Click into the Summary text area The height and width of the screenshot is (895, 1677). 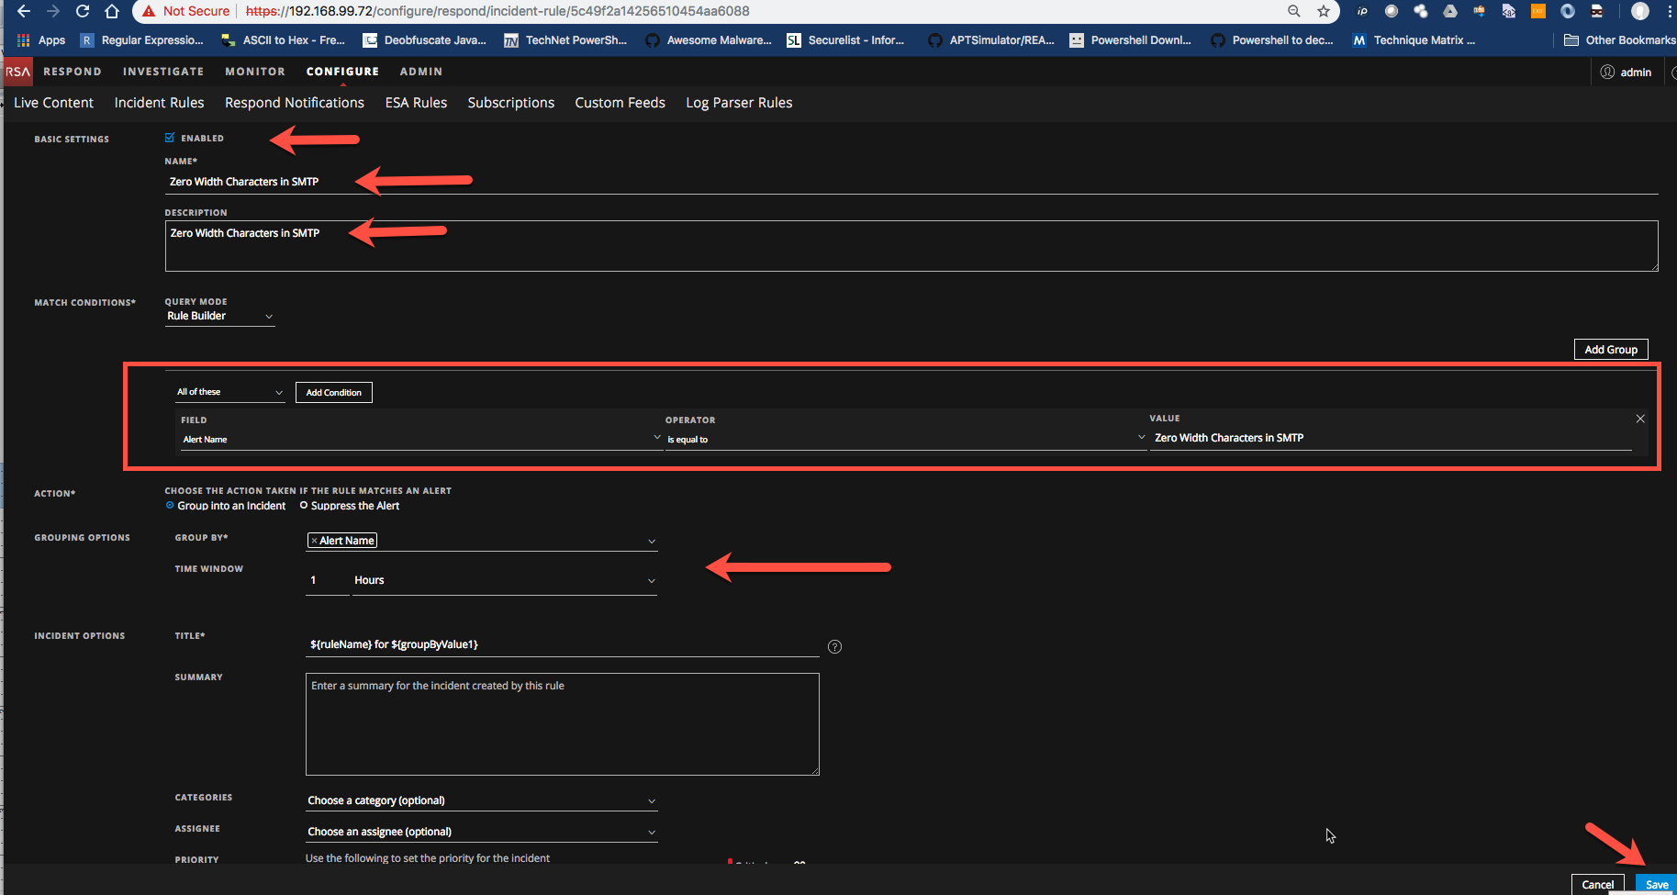(x=562, y=724)
